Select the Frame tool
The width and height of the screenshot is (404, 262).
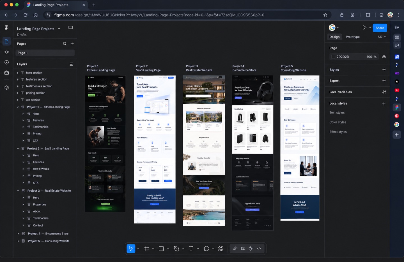tap(146, 249)
